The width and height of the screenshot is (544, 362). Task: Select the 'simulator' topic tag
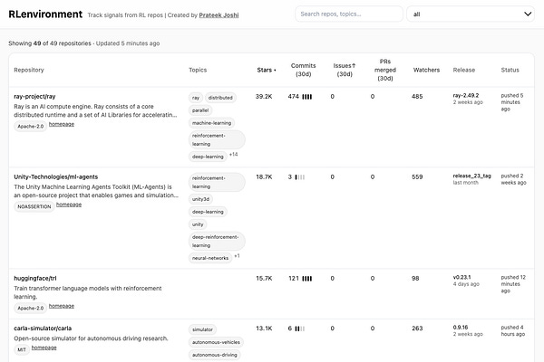pos(202,329)
